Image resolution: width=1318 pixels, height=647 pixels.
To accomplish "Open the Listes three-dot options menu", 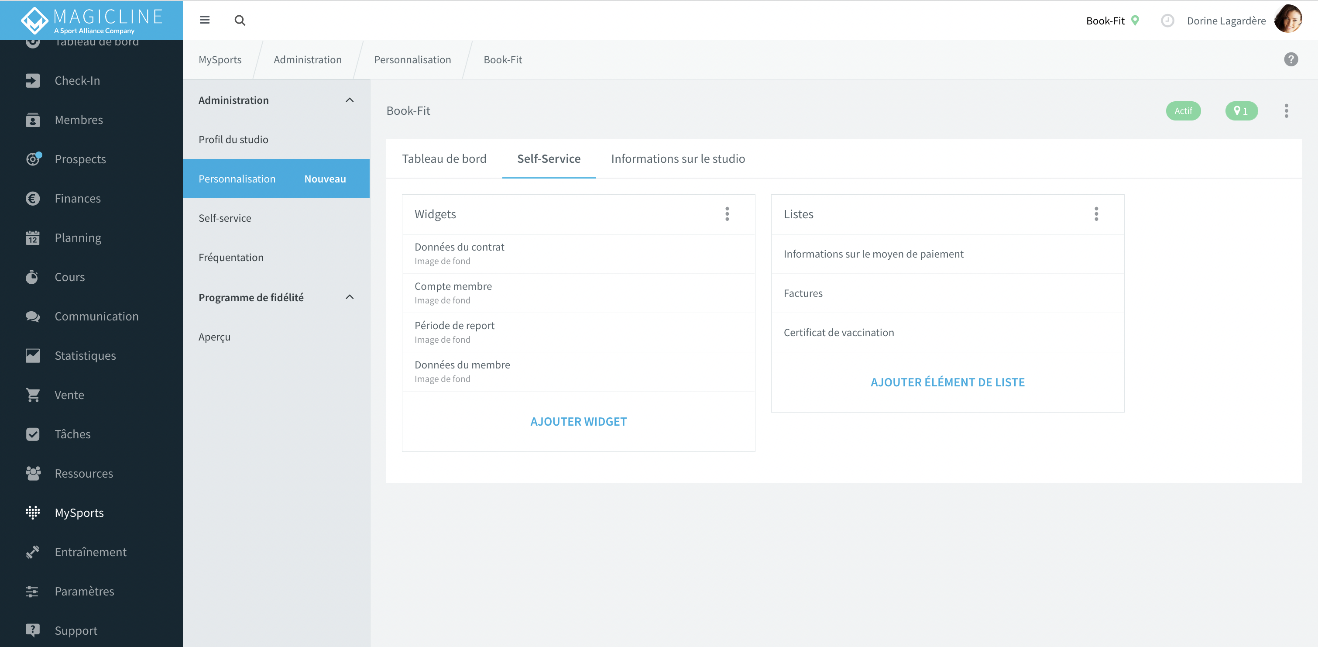I will pos(1096,214).
